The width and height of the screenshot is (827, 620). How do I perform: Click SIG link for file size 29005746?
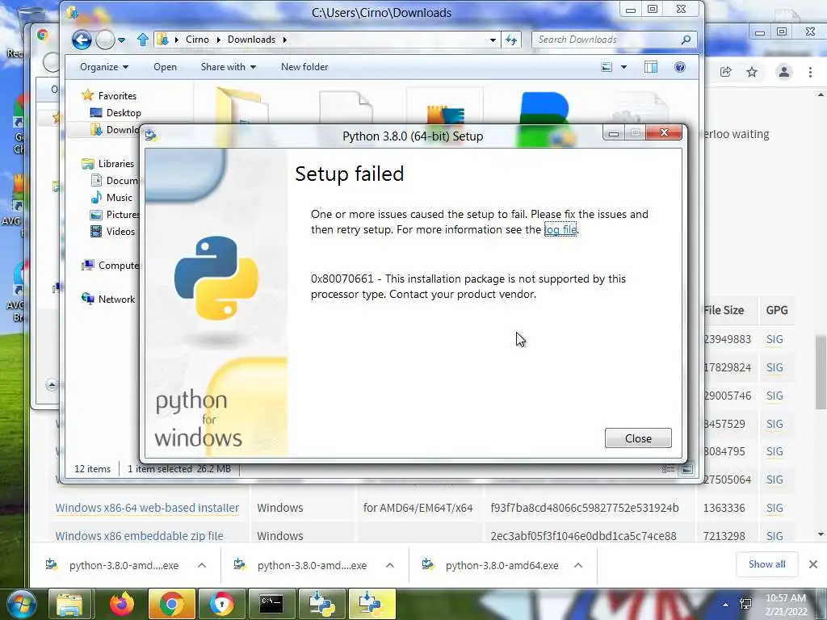coord(775,396)
